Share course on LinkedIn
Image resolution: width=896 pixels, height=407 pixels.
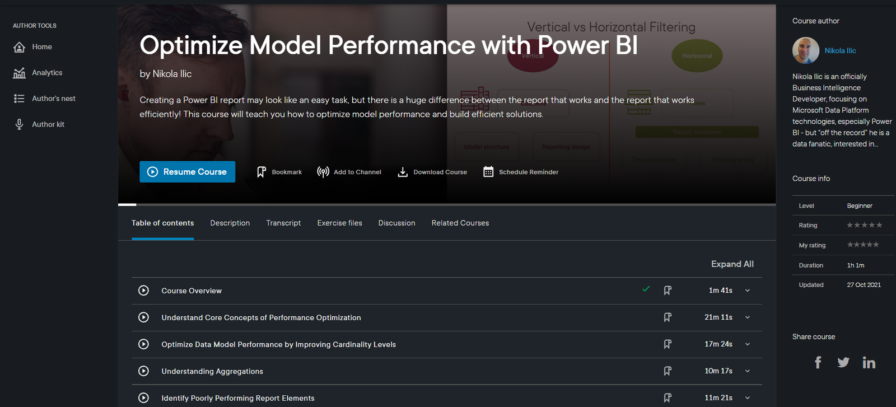click(x=869, y=363)
